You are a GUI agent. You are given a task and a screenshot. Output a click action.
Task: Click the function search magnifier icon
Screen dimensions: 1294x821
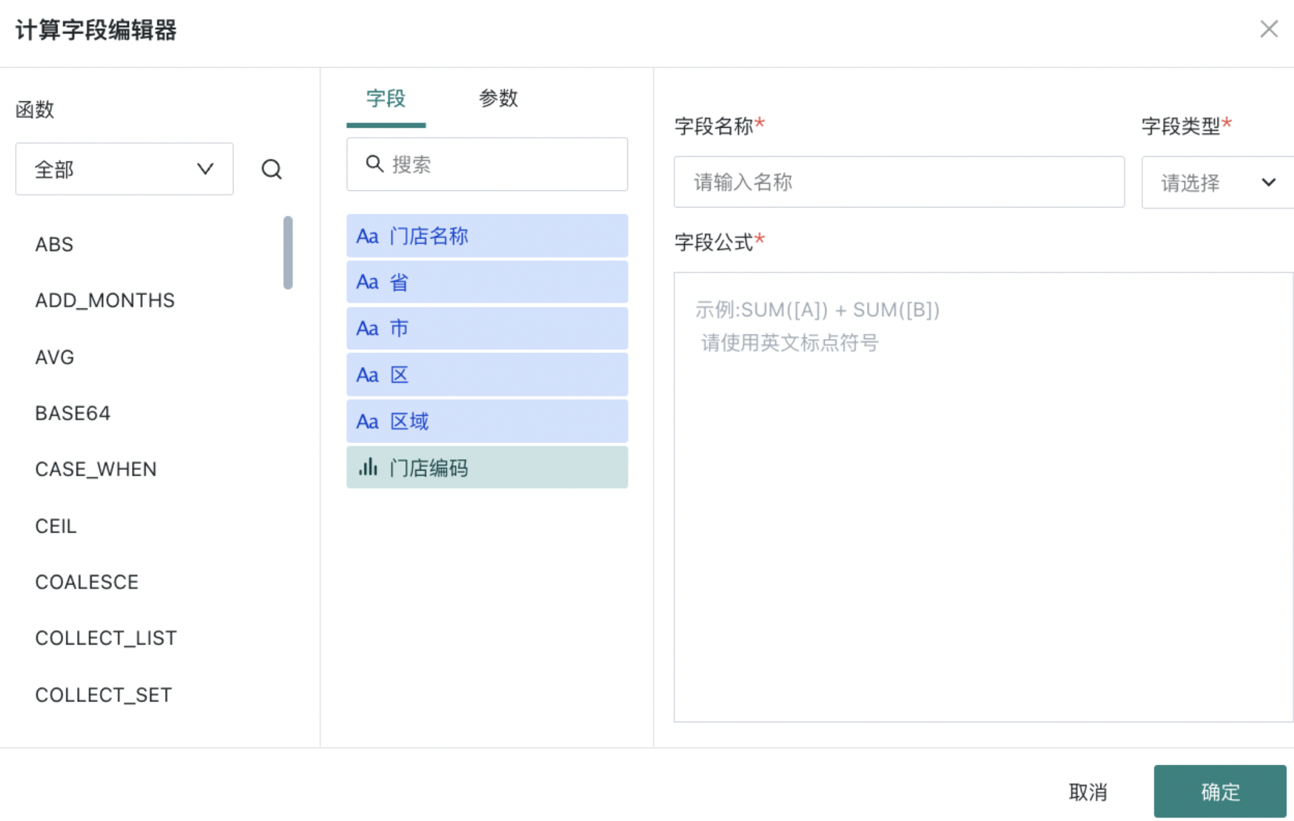pos(271,169)
